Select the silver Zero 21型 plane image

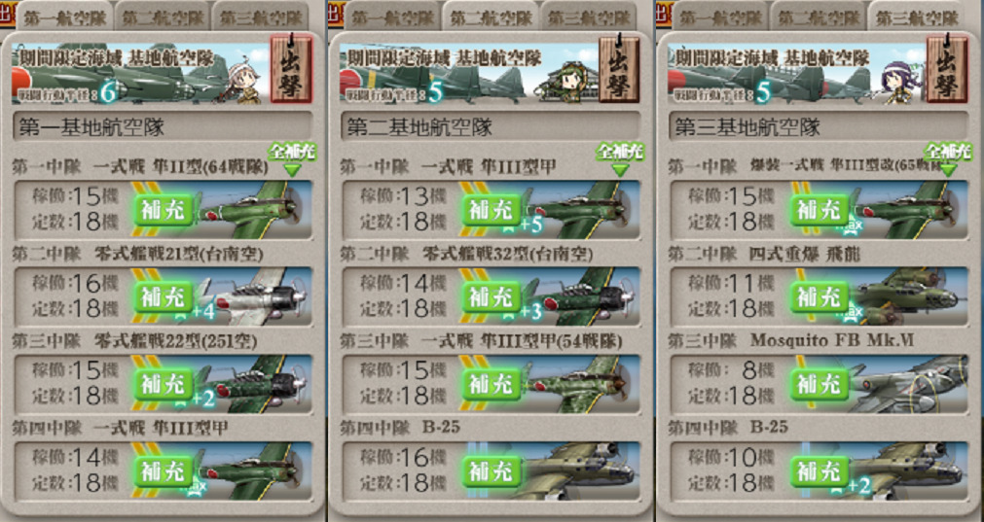point(253,296)
